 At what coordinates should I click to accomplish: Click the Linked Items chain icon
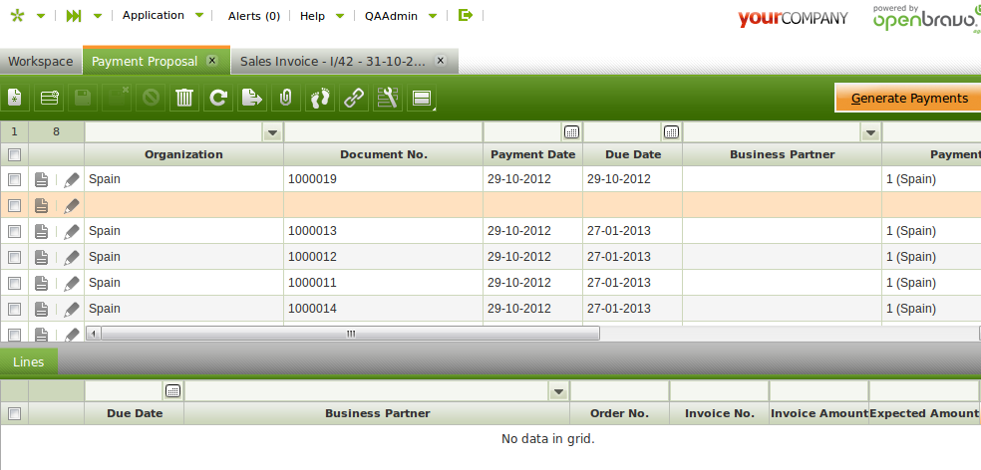point(353,98)
